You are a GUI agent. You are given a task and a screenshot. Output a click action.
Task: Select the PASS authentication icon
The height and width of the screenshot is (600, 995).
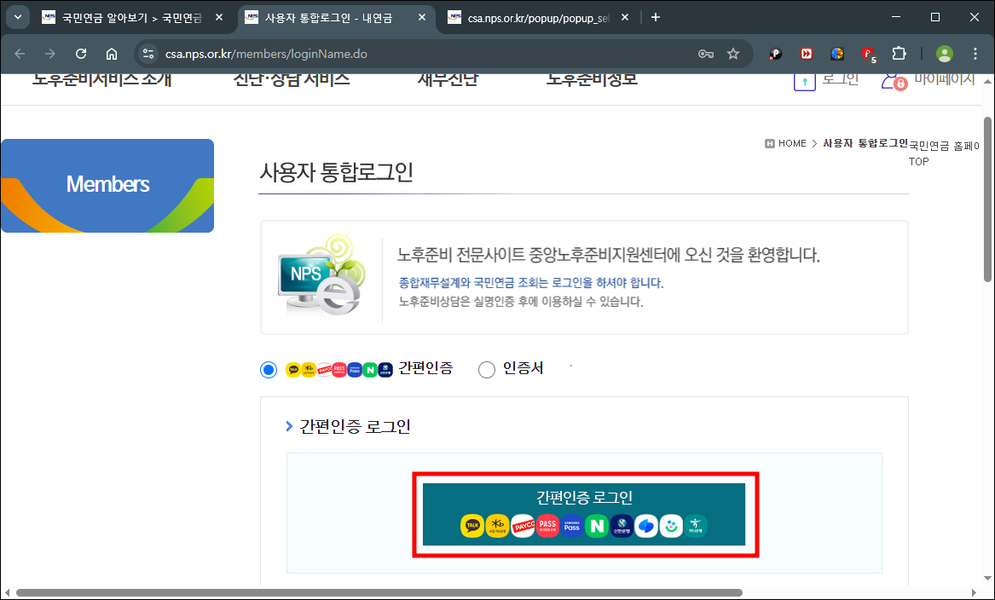click(x=547, y=525)
